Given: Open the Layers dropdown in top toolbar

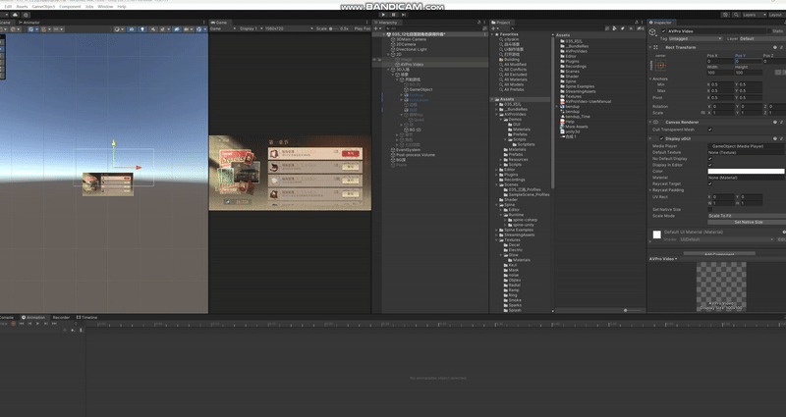Looking at the screenshot, I should [754, 15].
